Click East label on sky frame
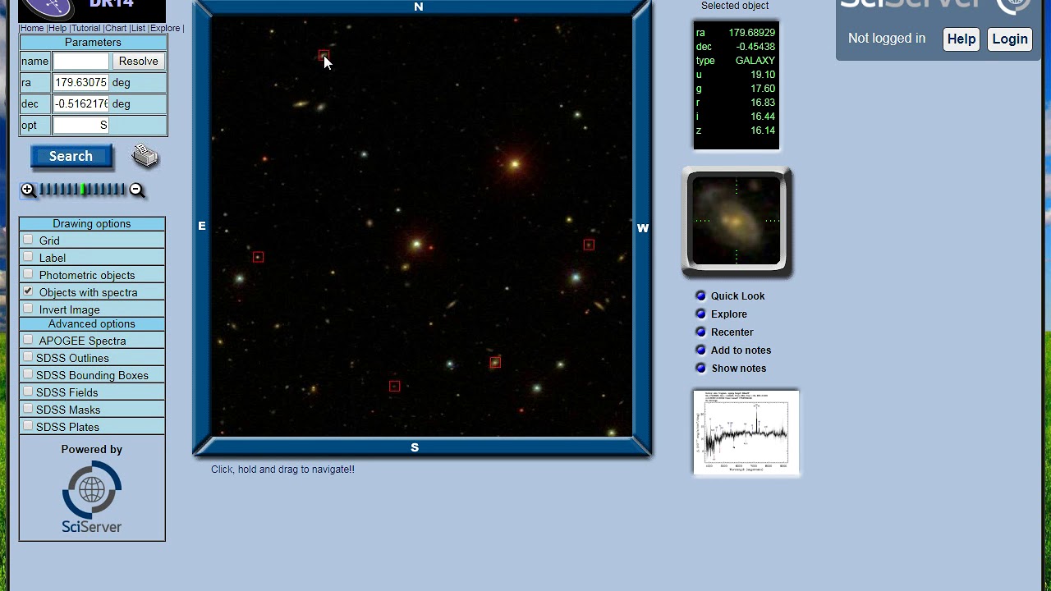 click(x=202, y=226)
